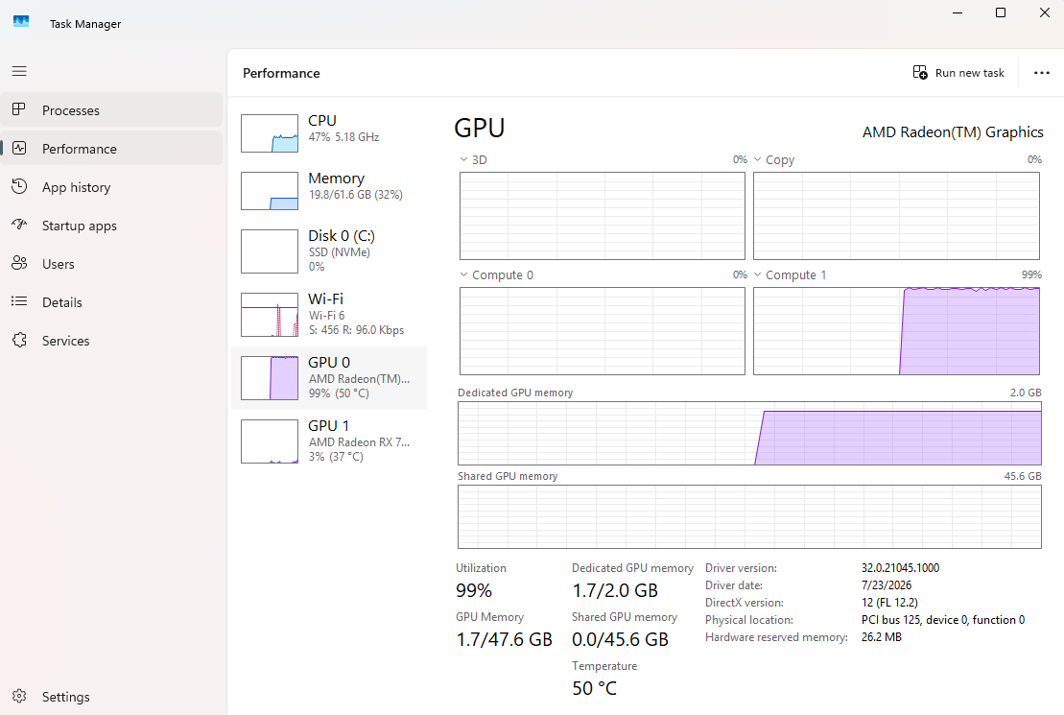
Task: Click the Processes sidebar icon
Action: pos(19,109)
